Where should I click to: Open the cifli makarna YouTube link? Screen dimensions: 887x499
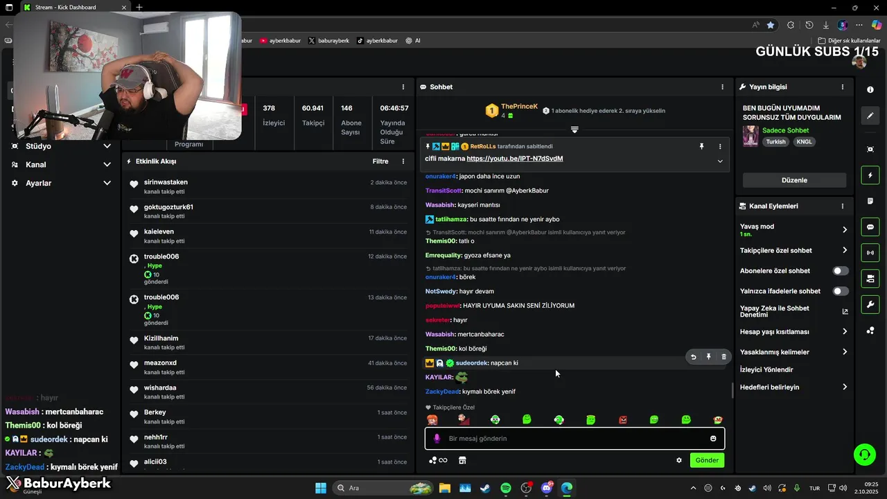515,159
